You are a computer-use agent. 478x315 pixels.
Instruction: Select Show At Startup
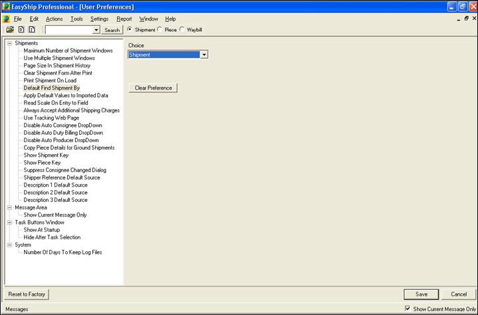coord(42,230)
